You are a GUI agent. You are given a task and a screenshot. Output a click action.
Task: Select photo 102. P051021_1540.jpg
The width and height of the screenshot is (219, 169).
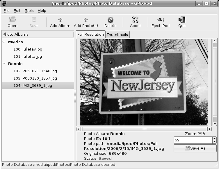35,71
